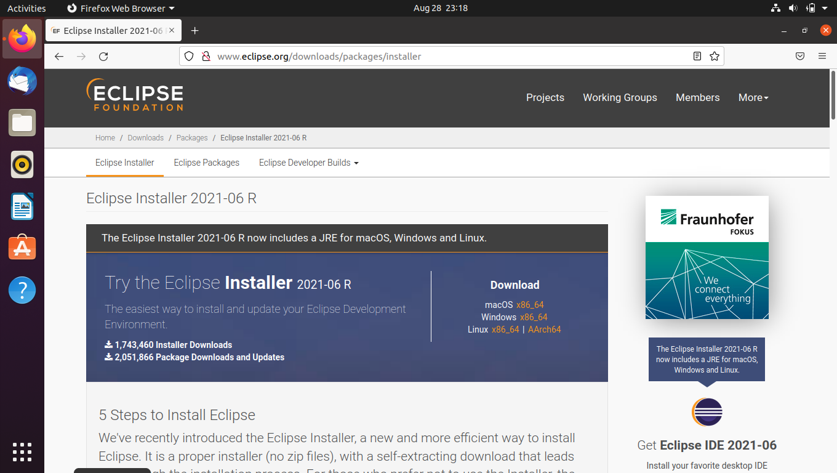Reload the current page
The height and width of the screenshot is (473, 837).
point(103,56)
